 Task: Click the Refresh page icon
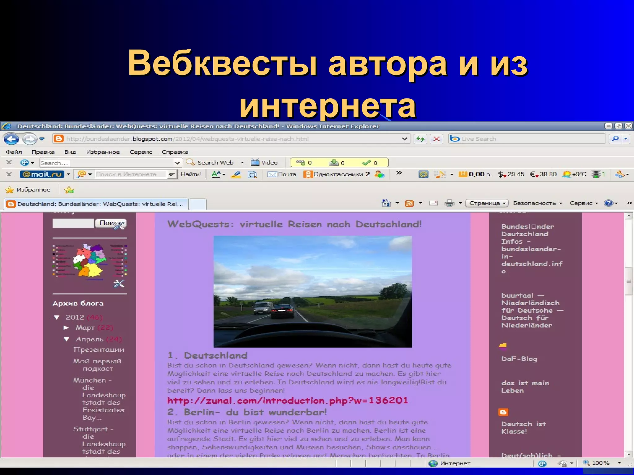click(x=420, y=139)
